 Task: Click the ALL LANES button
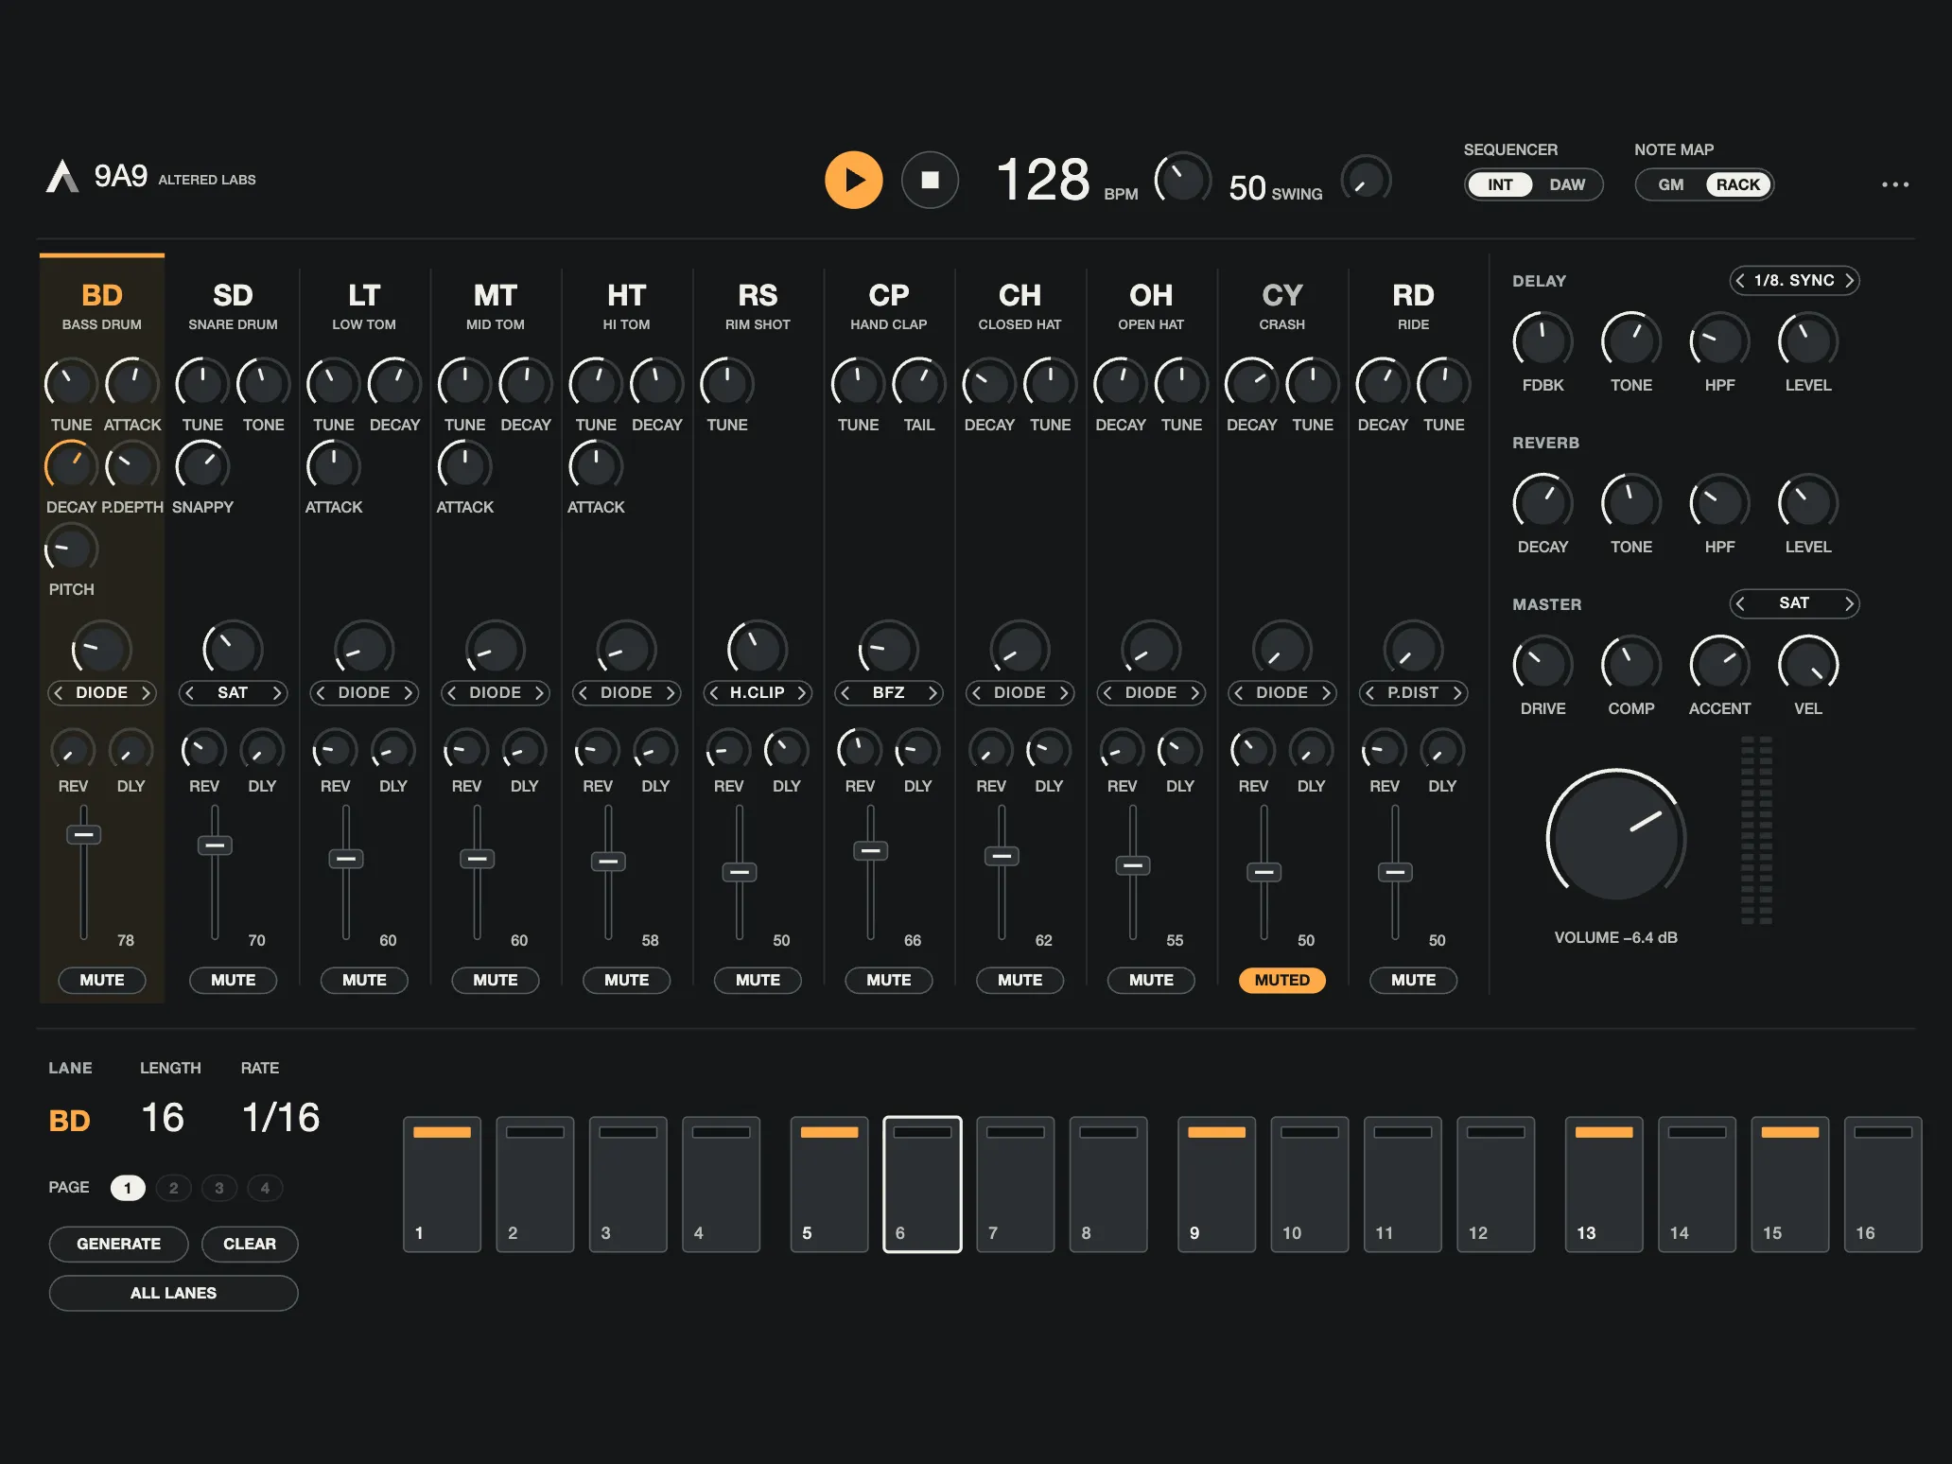[x=173, y=1293]
